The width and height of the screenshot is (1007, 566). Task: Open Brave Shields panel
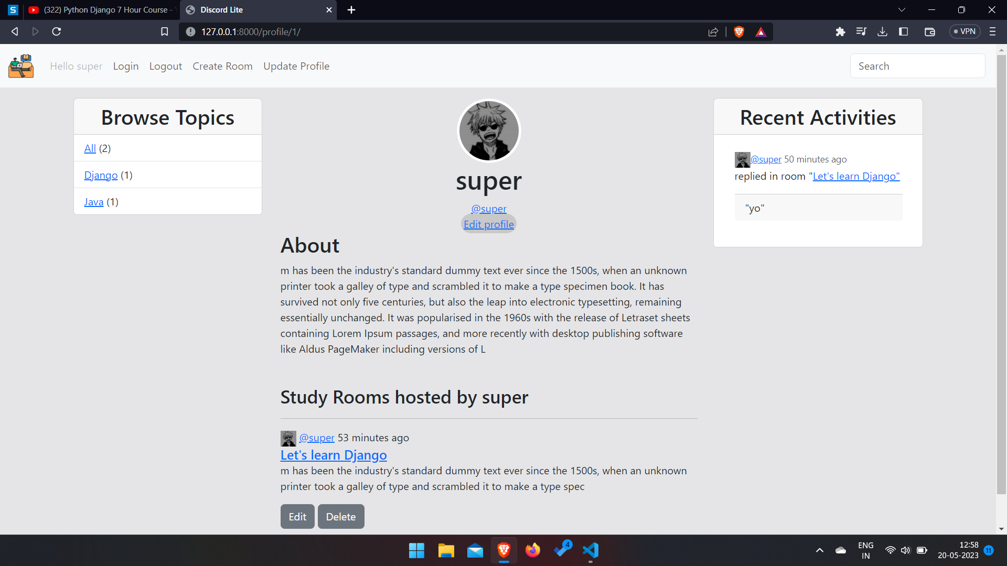[x=739, y=31]
